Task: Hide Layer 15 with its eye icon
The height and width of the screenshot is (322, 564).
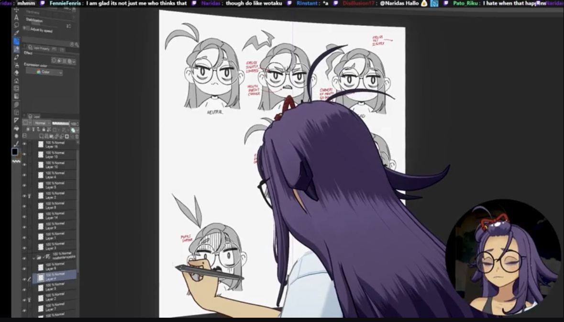Action: point(24,154)
